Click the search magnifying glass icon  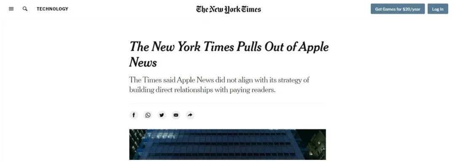pyautogui.click(x=25, y=9)
